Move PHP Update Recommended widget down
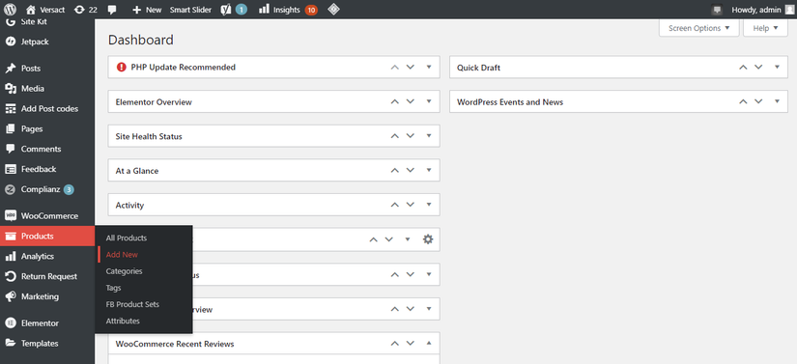This screenshot has width=797, height=364. 411,67
